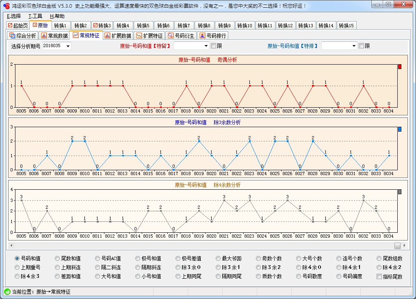Select the 常规特征 feature icon

[x=75, y=35]
